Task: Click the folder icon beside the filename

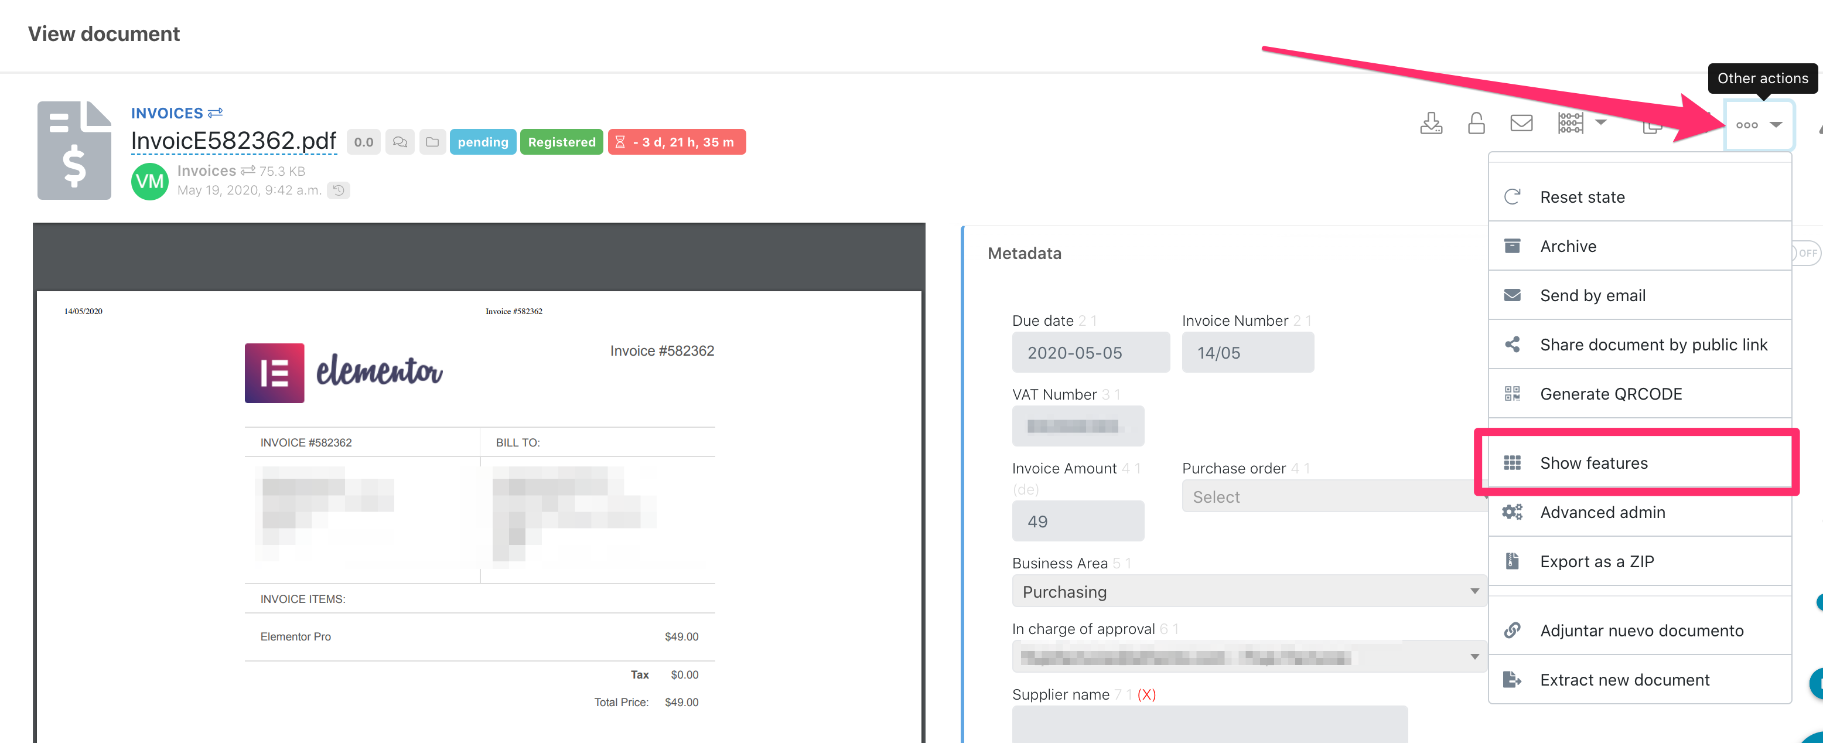Action: [x=432, y=142]
